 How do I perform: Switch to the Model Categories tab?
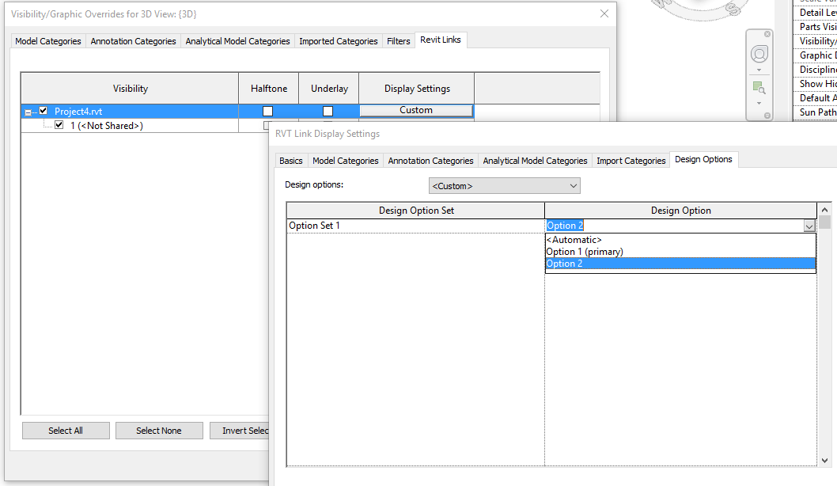coord(47,40)
